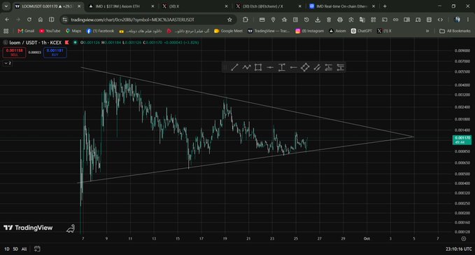Click the red flag next to KCEX
Screen dimensions: 475x255
coord(66,43)
